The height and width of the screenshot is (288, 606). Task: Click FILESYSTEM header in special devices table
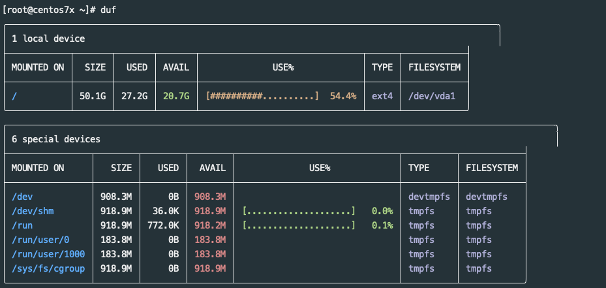point(492,168)
